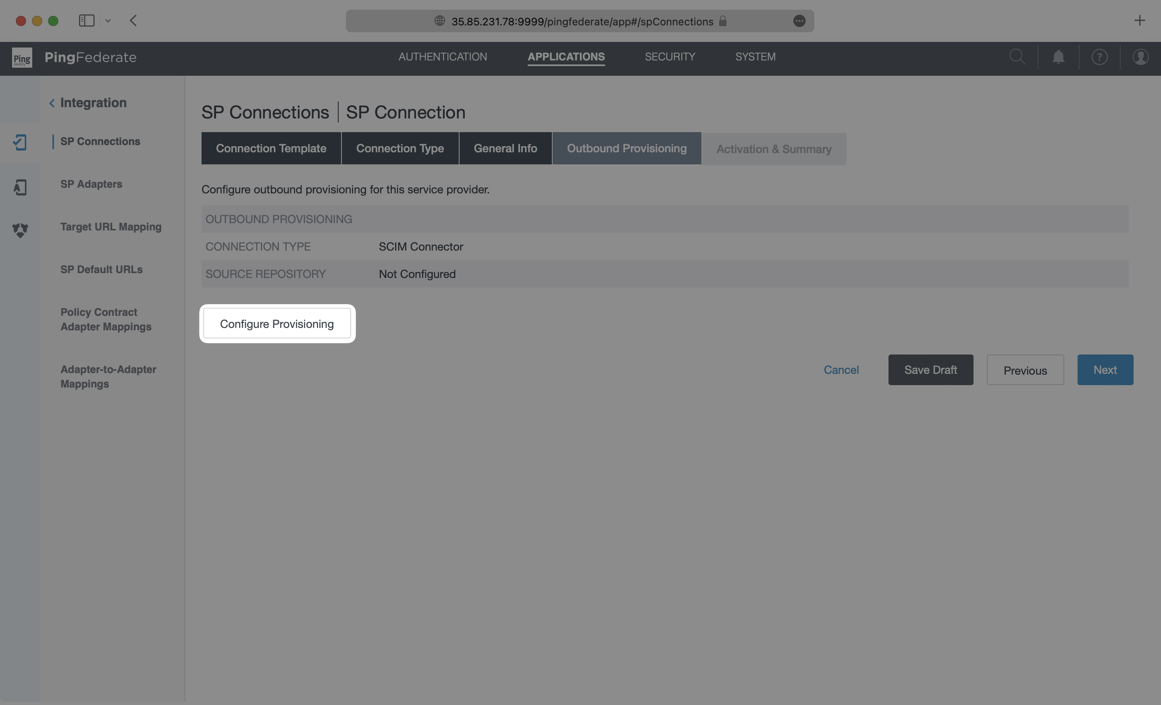
Task: Select the SP Adapters sidebar icon
Action: pyautogui.click(x=20, y=187)
